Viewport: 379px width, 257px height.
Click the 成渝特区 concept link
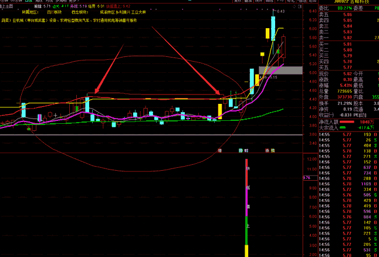tap(107, 12)
